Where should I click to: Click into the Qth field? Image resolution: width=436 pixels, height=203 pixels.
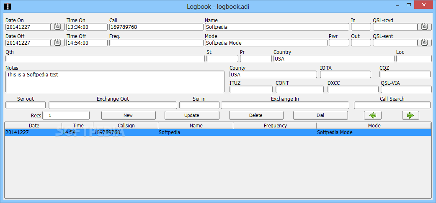click(105, 58)
